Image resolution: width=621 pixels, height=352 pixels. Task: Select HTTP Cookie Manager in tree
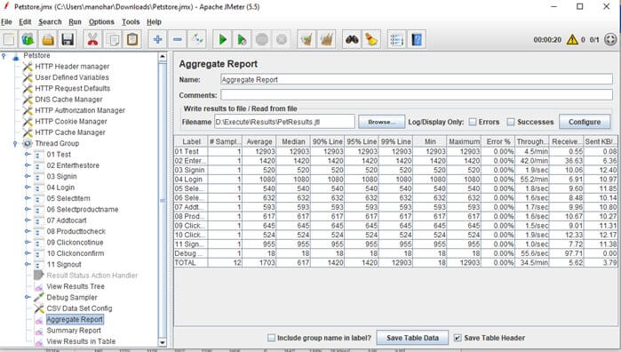click(71, 121)
